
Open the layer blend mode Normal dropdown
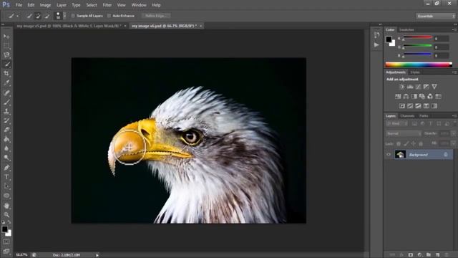click(404, 133)
